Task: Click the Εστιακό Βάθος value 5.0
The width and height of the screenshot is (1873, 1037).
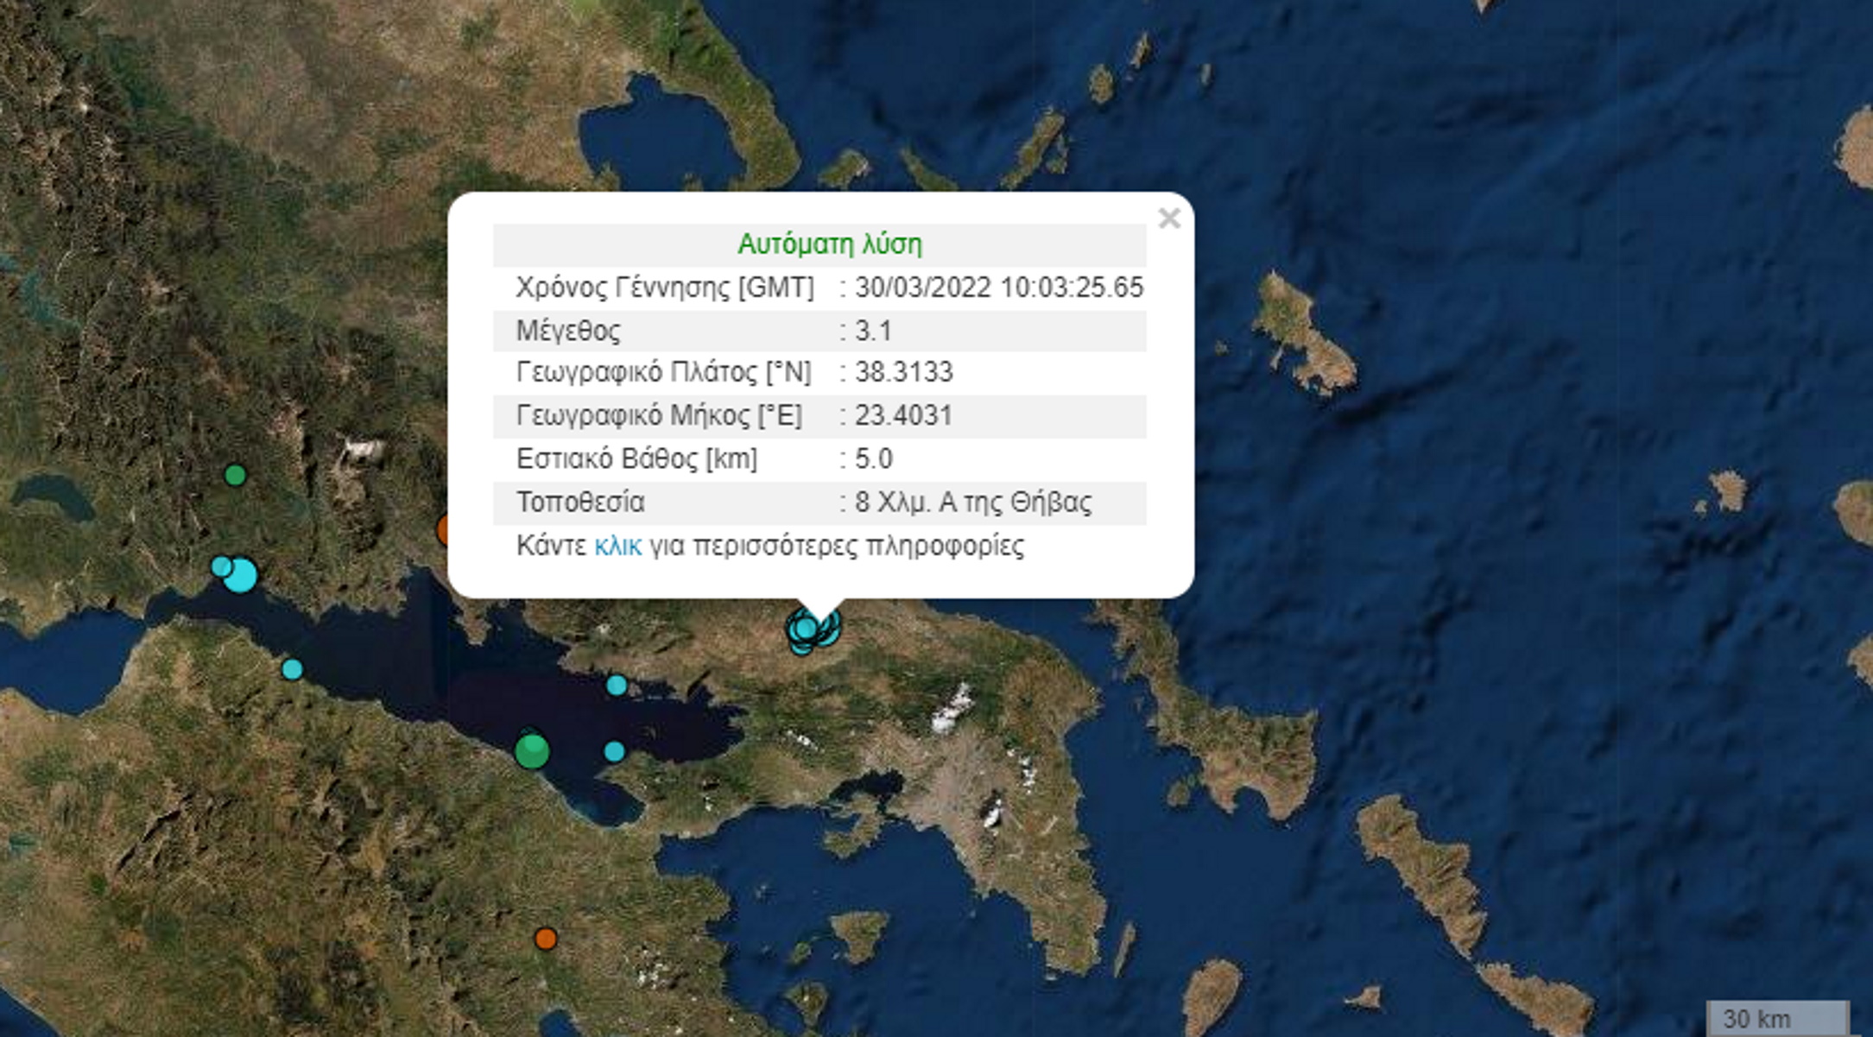Action: coord(874,458)
